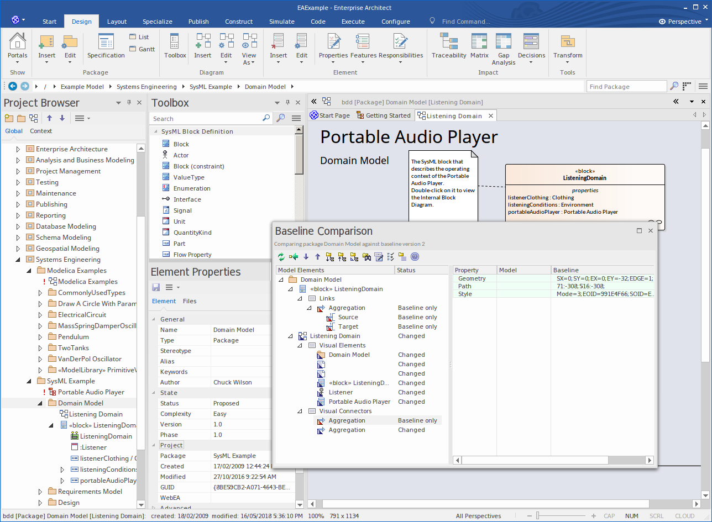
Task: Click the save icon in Element Properties
Action: click(x=156, y=287)
